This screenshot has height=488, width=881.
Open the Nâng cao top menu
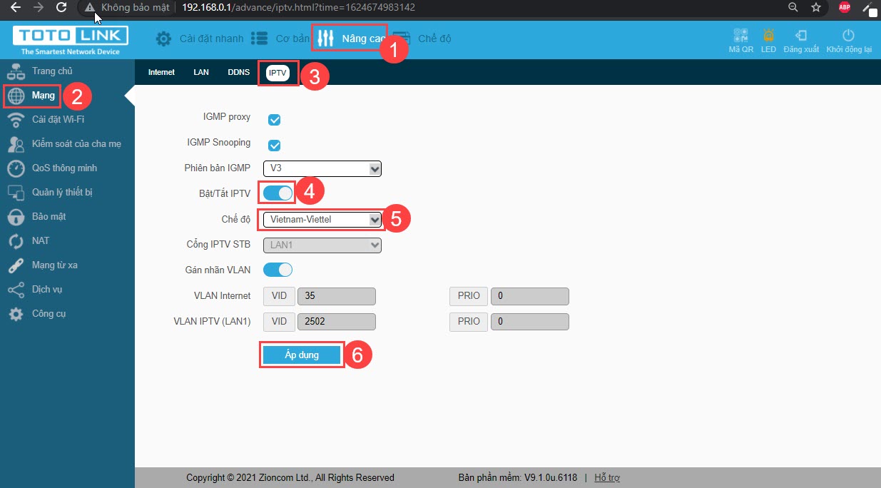pyautogui.click(x=350, y=39)
